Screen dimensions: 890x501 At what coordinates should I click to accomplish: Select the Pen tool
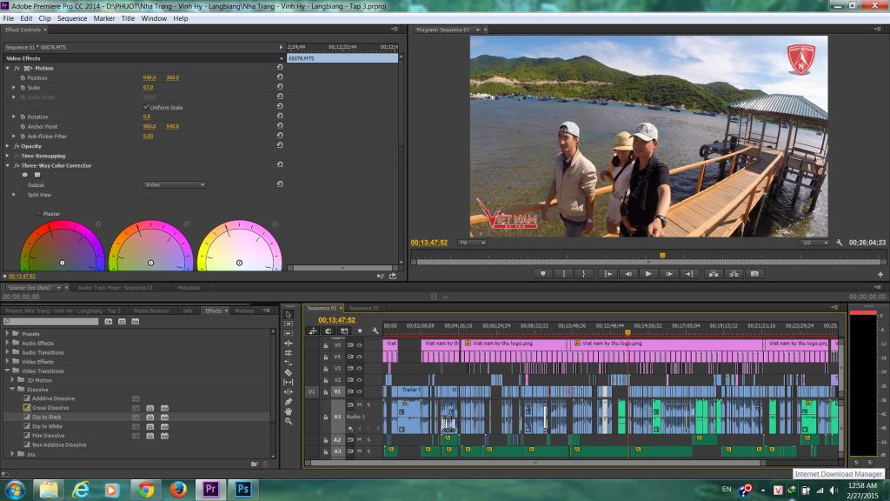(x=289, y=402)
